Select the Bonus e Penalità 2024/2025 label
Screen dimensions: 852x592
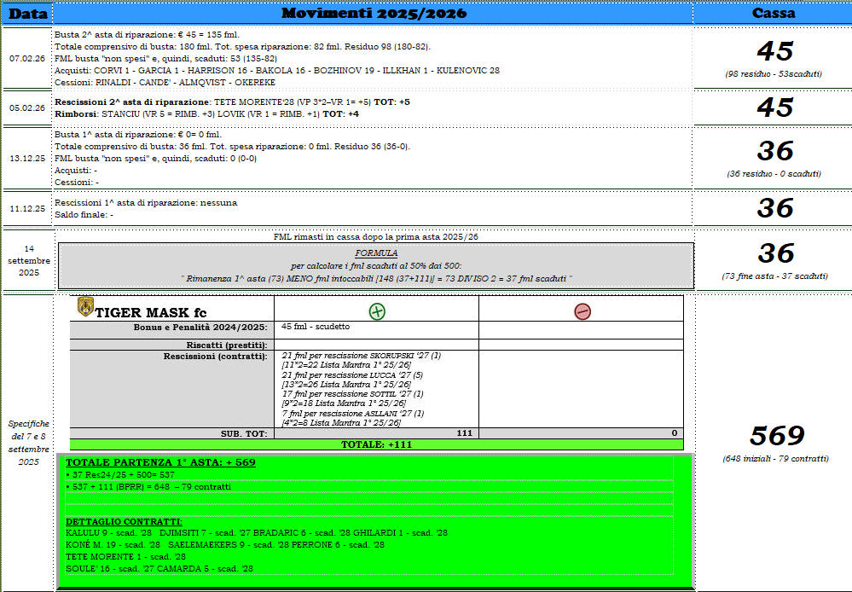[x=200, y=328]
